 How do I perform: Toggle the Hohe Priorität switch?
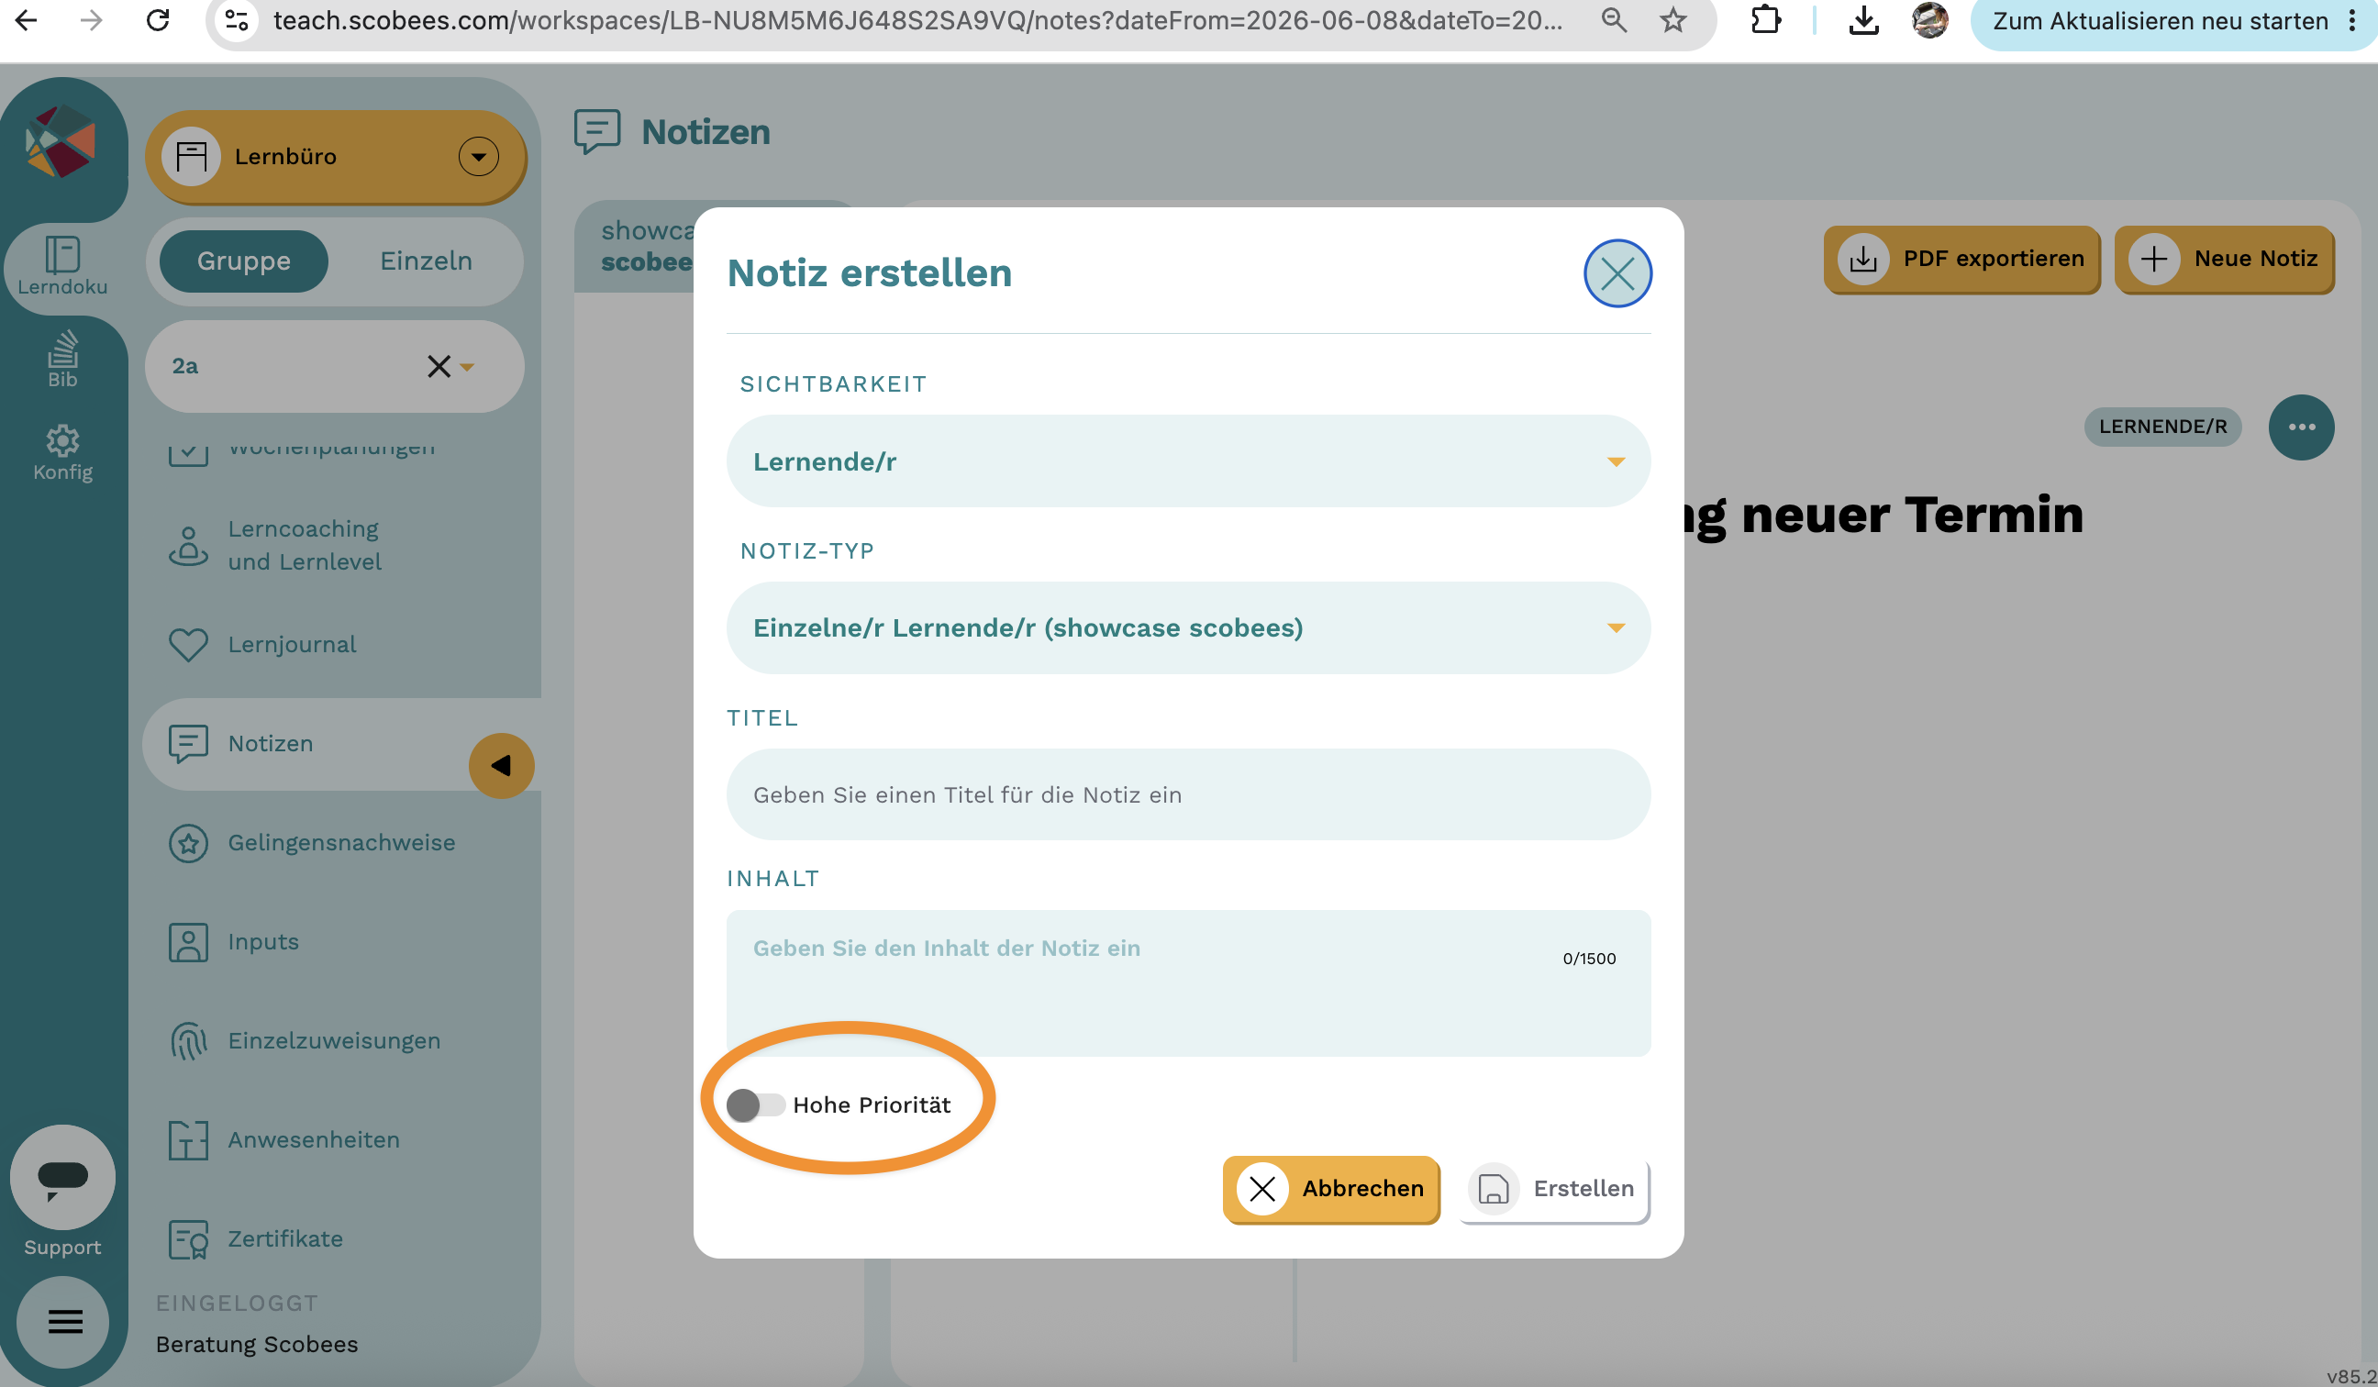tap(755, 1104)
